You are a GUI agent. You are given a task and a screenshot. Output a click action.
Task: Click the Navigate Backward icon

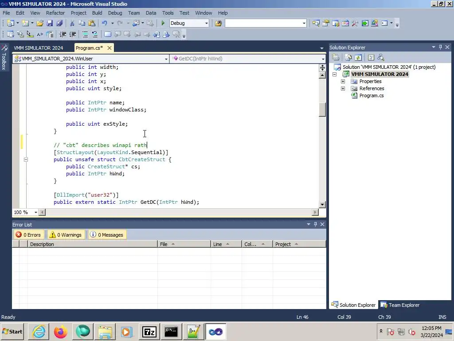[x=136, y=23]
